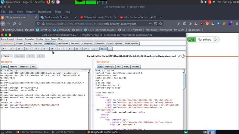Open page actions three-dot menu
This screenshot has width=239, height=134.
150,24
